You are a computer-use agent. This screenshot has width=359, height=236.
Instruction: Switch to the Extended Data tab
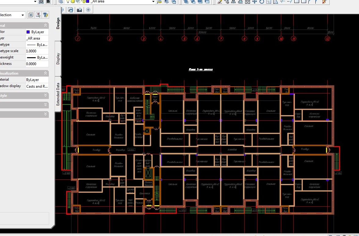coord(58,94)
